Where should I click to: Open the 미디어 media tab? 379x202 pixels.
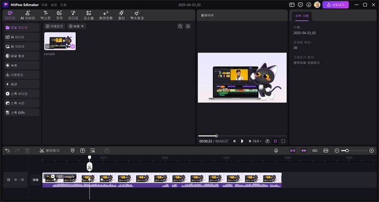10,15
